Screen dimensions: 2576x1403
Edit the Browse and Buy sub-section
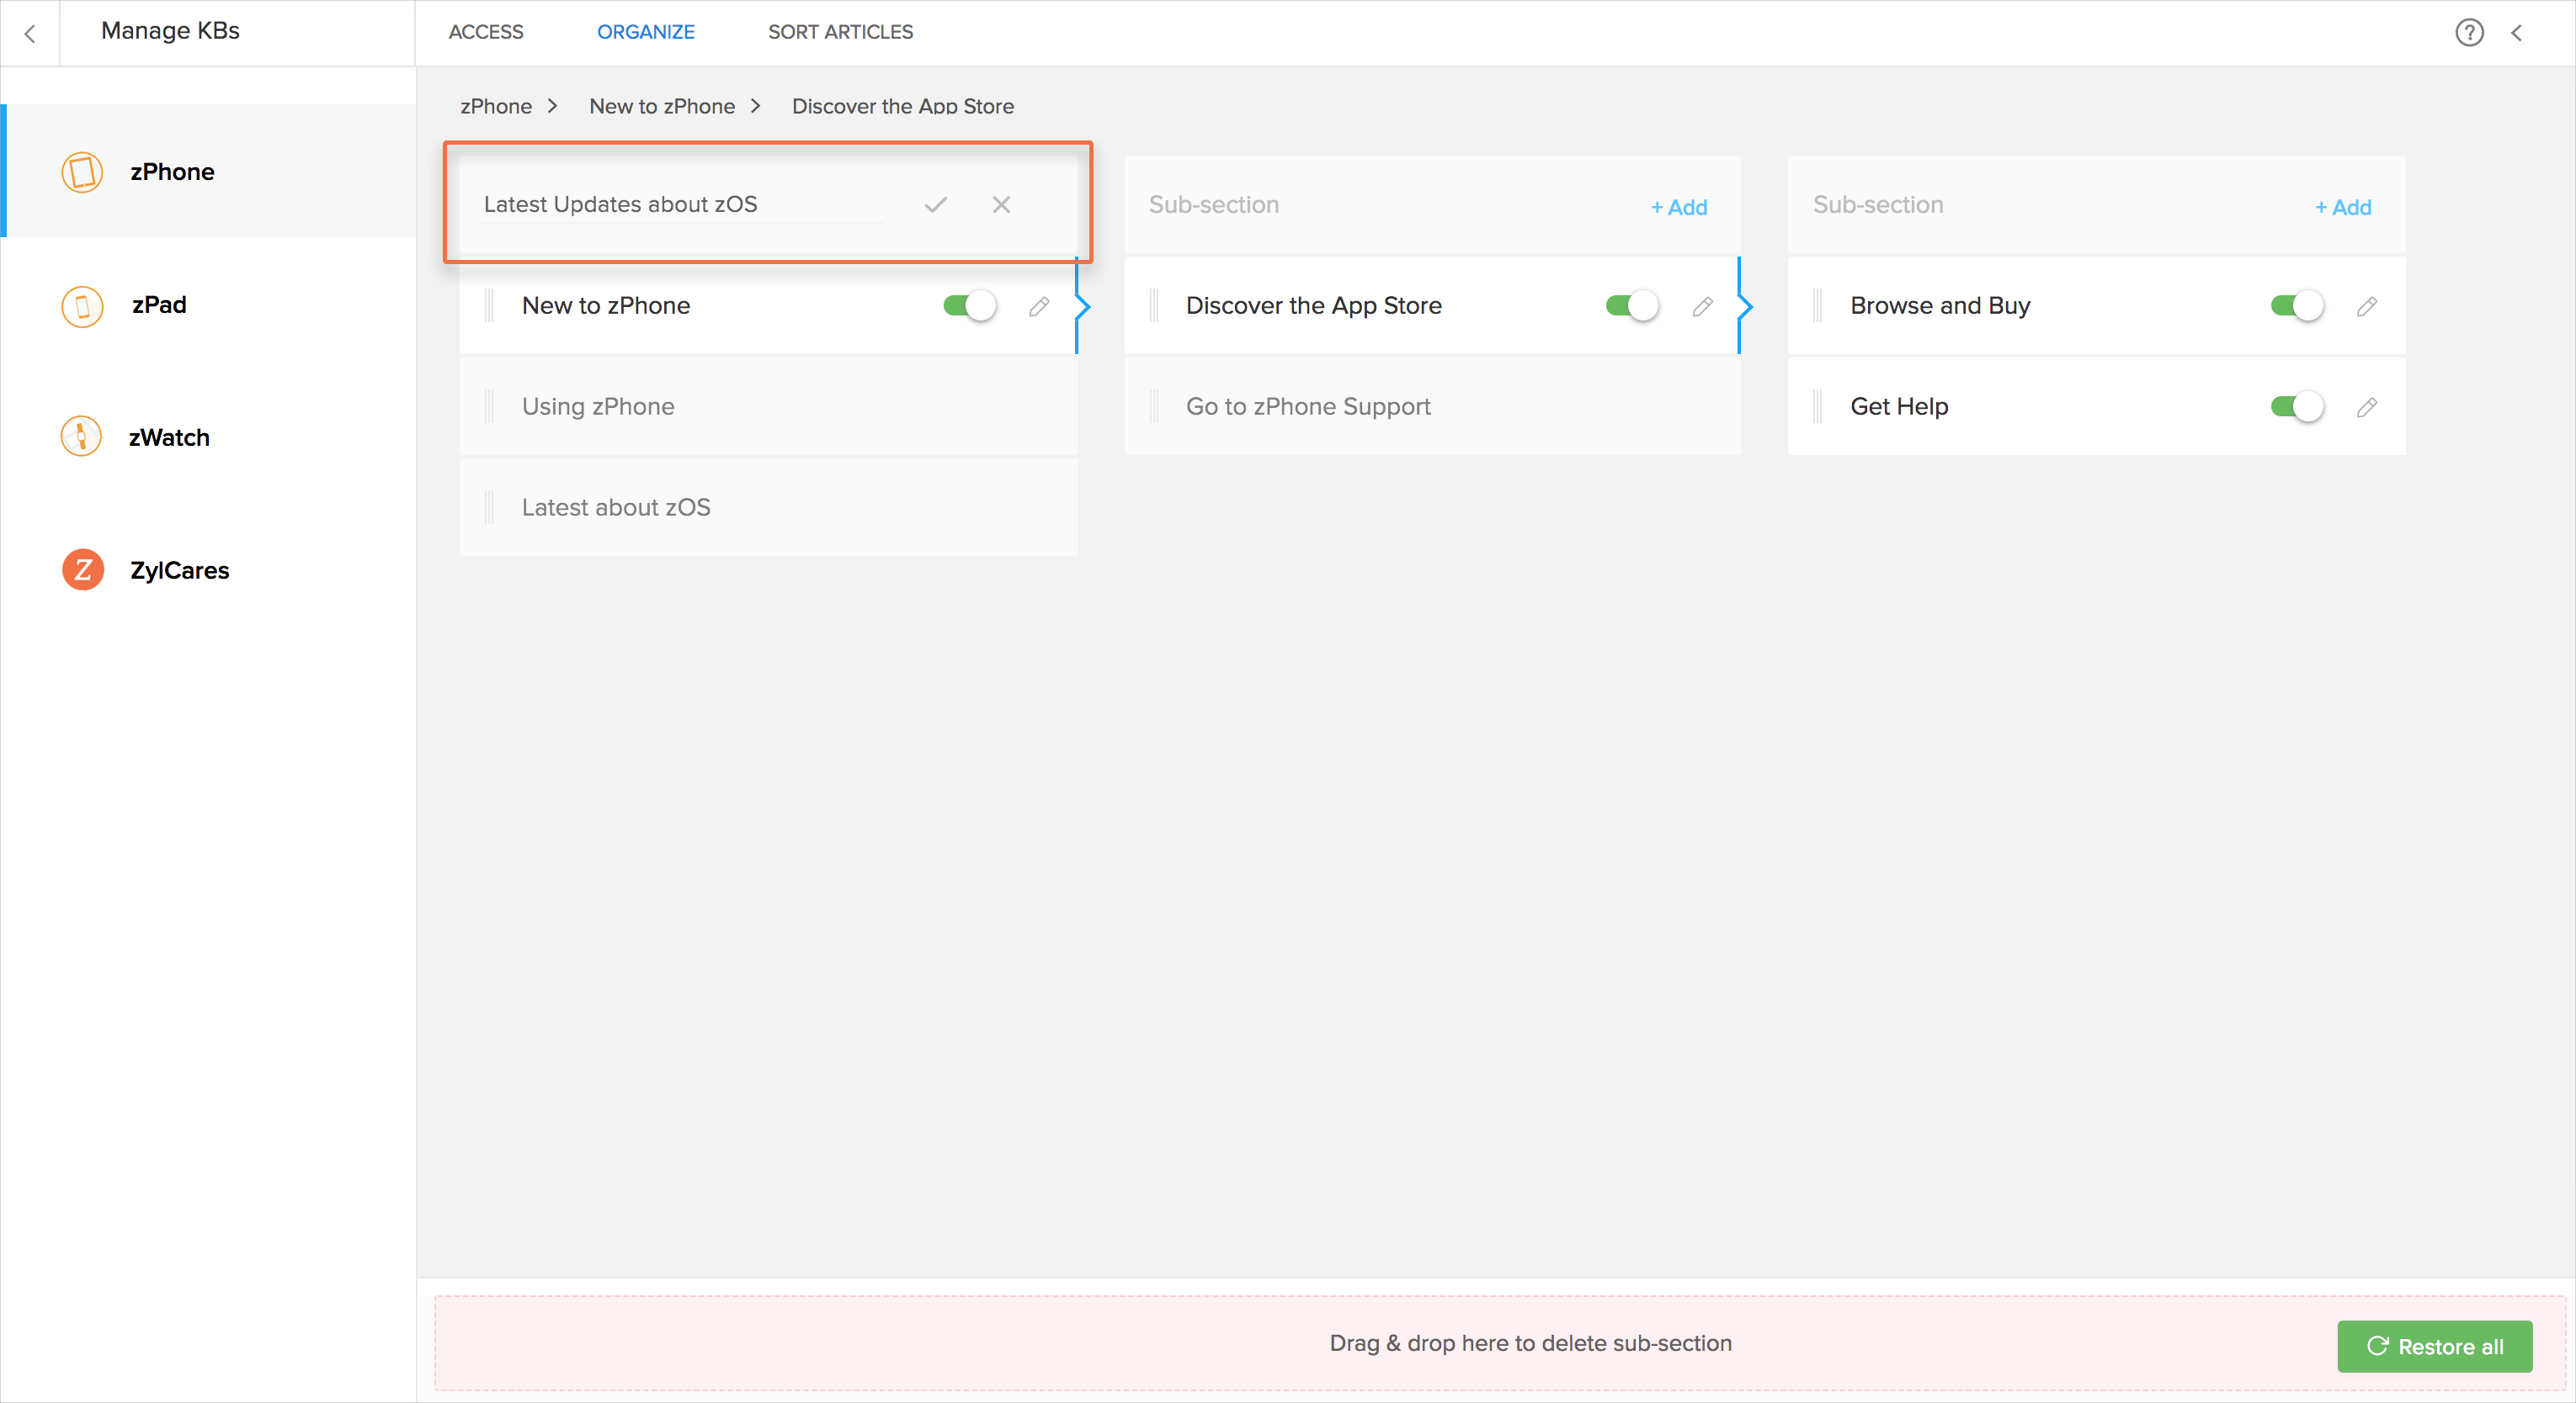tap(2366, 307)
